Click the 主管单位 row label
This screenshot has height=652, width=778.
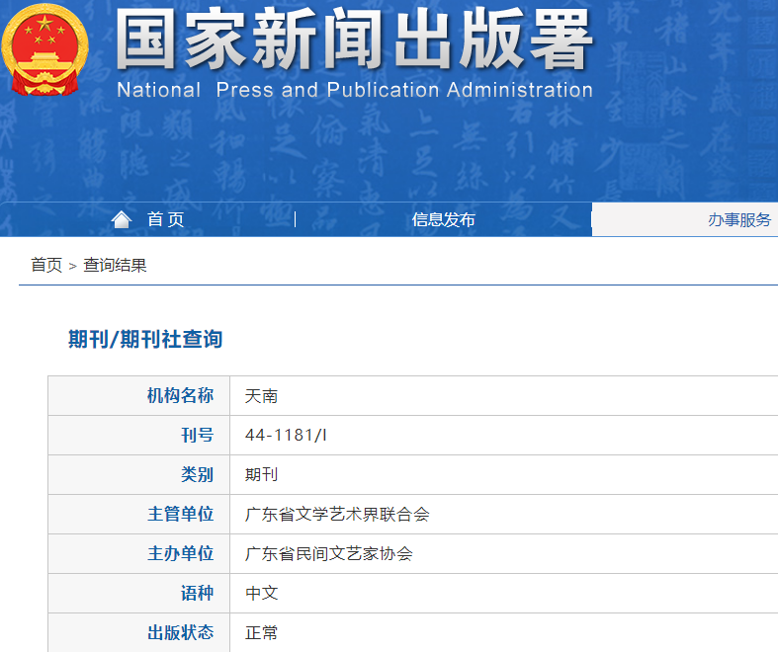click(180, 515)
